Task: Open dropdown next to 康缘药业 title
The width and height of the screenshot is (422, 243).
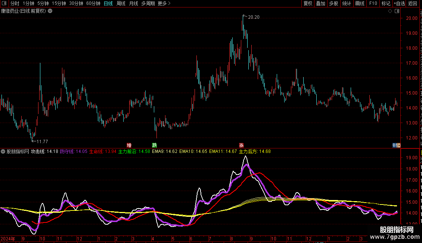Action: [x=50, y=11]
